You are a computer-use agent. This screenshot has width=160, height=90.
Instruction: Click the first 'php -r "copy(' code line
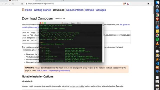[31, 32]
